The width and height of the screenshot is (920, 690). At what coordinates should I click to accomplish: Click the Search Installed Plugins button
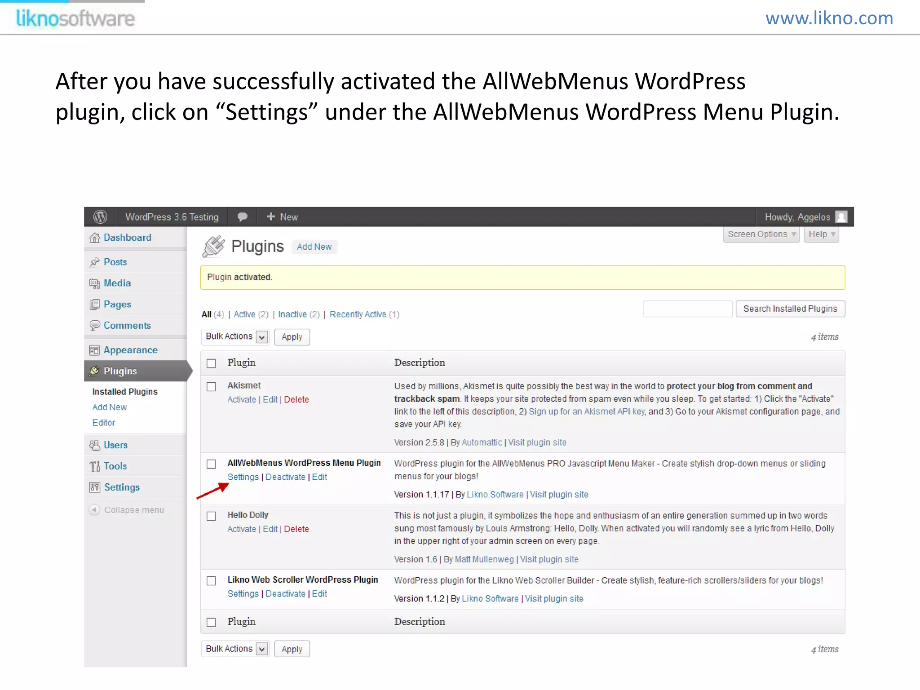(790, 309)
